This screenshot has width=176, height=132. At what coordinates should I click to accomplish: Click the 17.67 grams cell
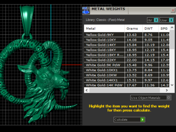point(133,85)
